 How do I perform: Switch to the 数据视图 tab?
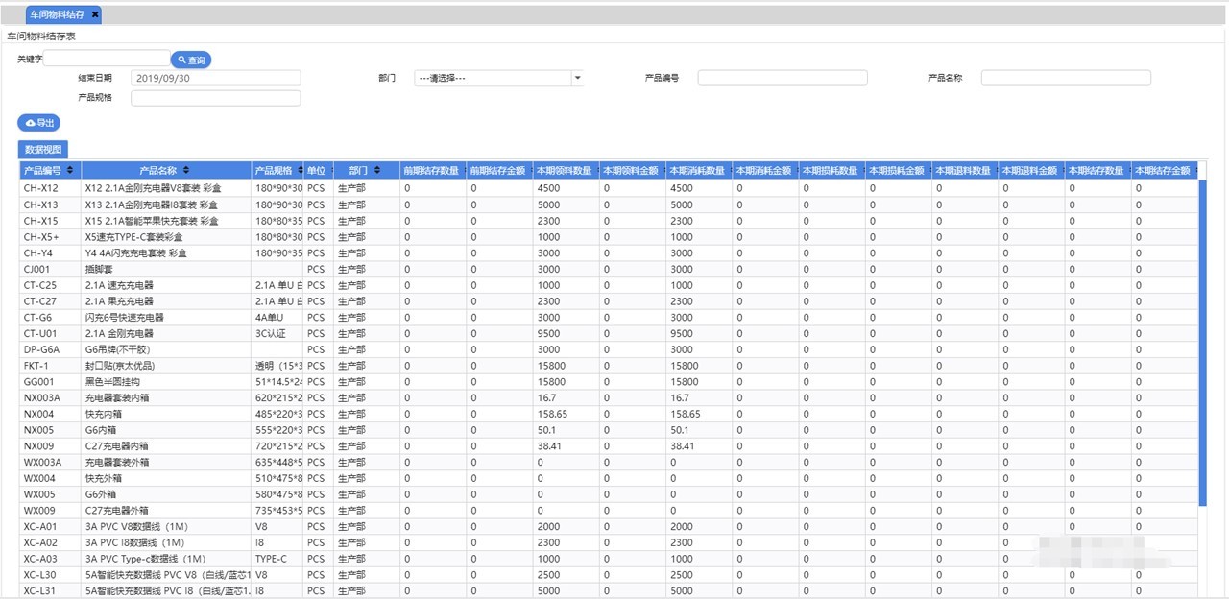[43, 150]
